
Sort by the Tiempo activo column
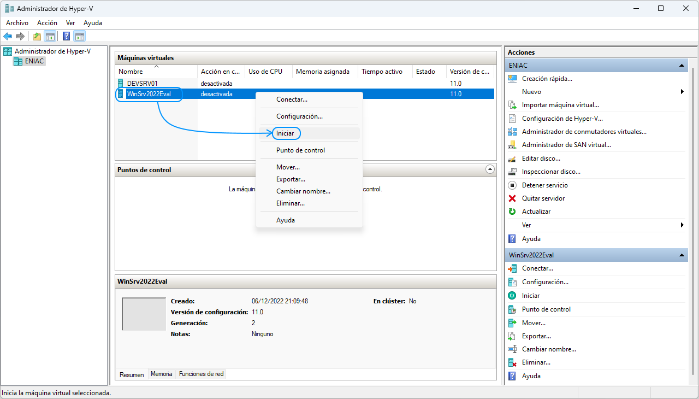coord(385,72)
